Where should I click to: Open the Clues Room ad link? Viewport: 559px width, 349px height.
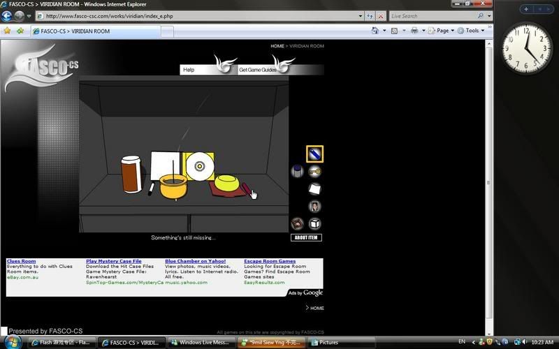tap(21, 261)
